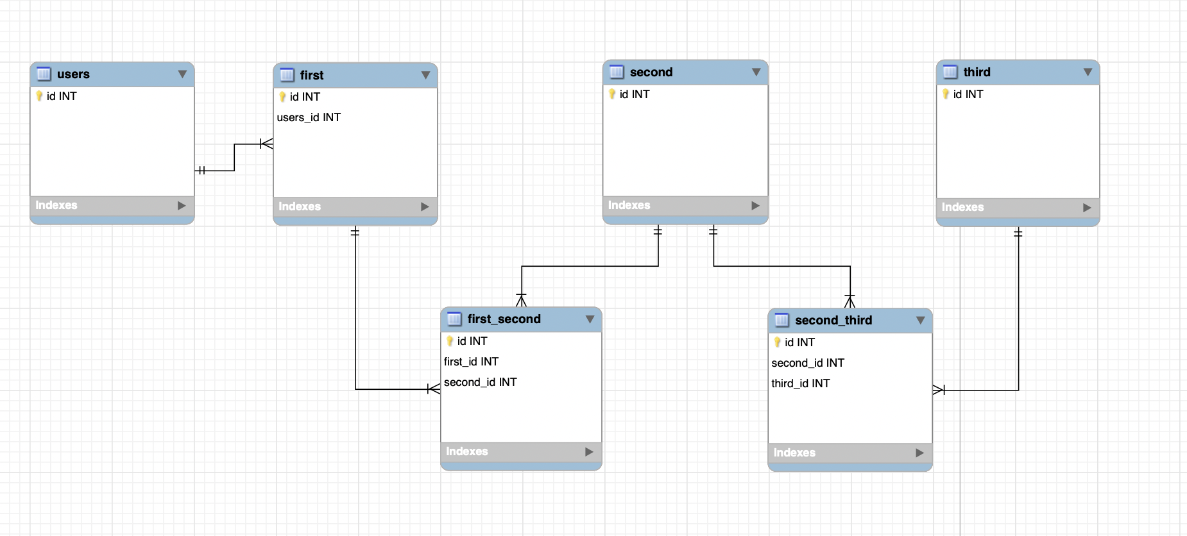Select the first table title

coord(312,76)
